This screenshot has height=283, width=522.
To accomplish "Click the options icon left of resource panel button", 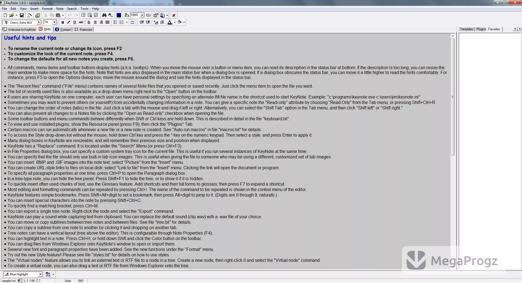I will [x=156, y=15].
